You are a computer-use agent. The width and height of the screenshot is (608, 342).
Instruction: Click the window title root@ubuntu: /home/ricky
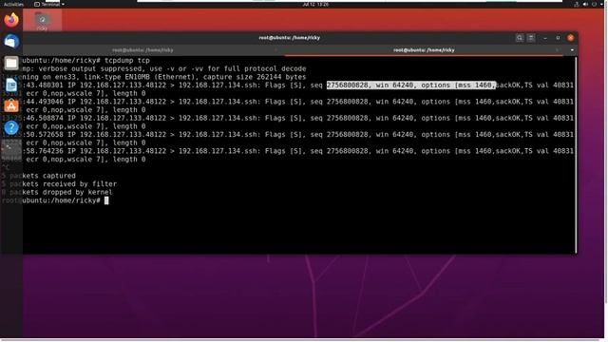(289, 38)
